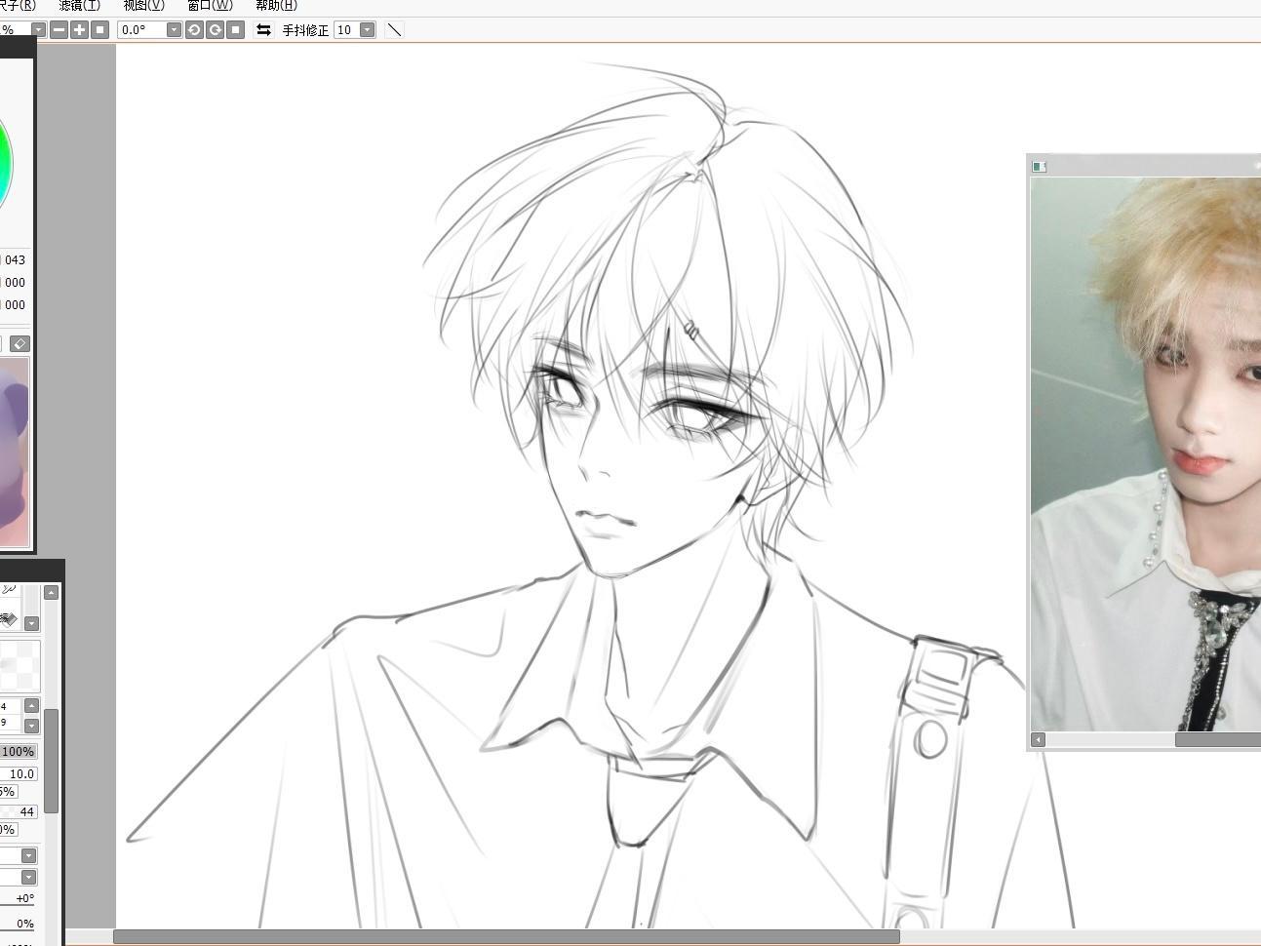Toggle the straight line drawing mode
The height and width of the screenshot is (946, 1261).
pos(394,29)
